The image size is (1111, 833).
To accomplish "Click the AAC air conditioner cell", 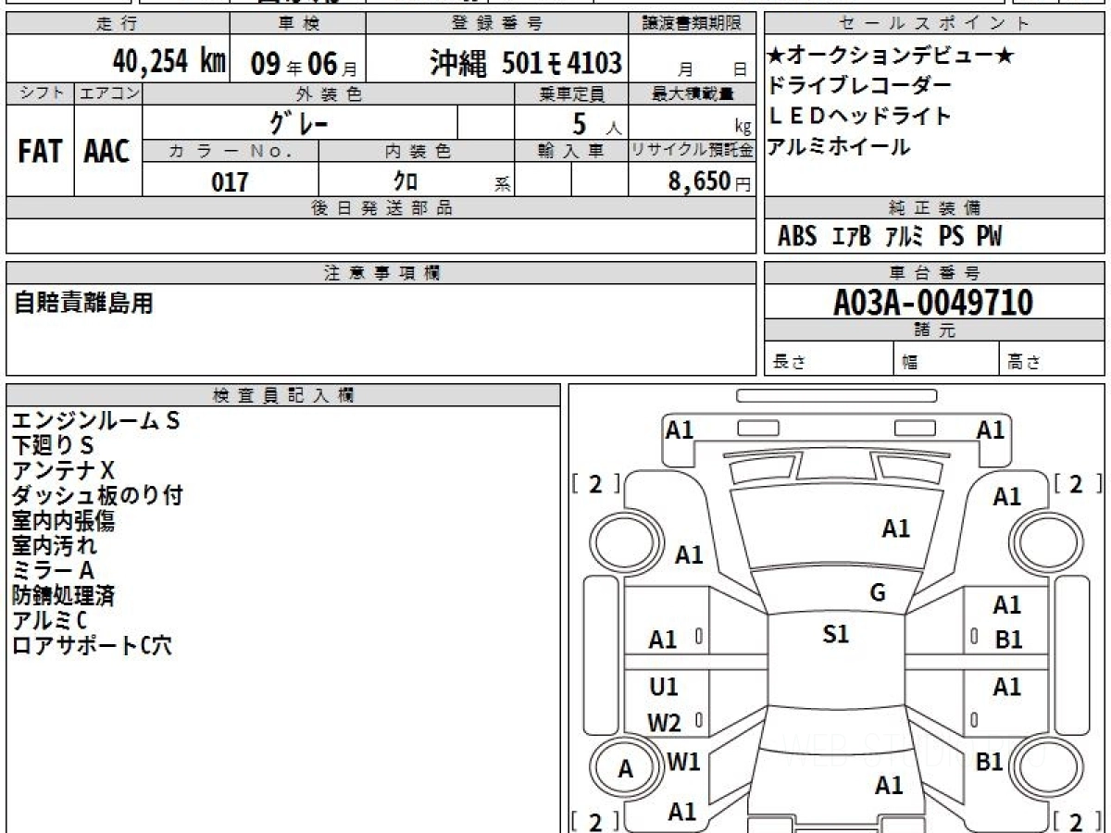I will (x=107, y=151).
